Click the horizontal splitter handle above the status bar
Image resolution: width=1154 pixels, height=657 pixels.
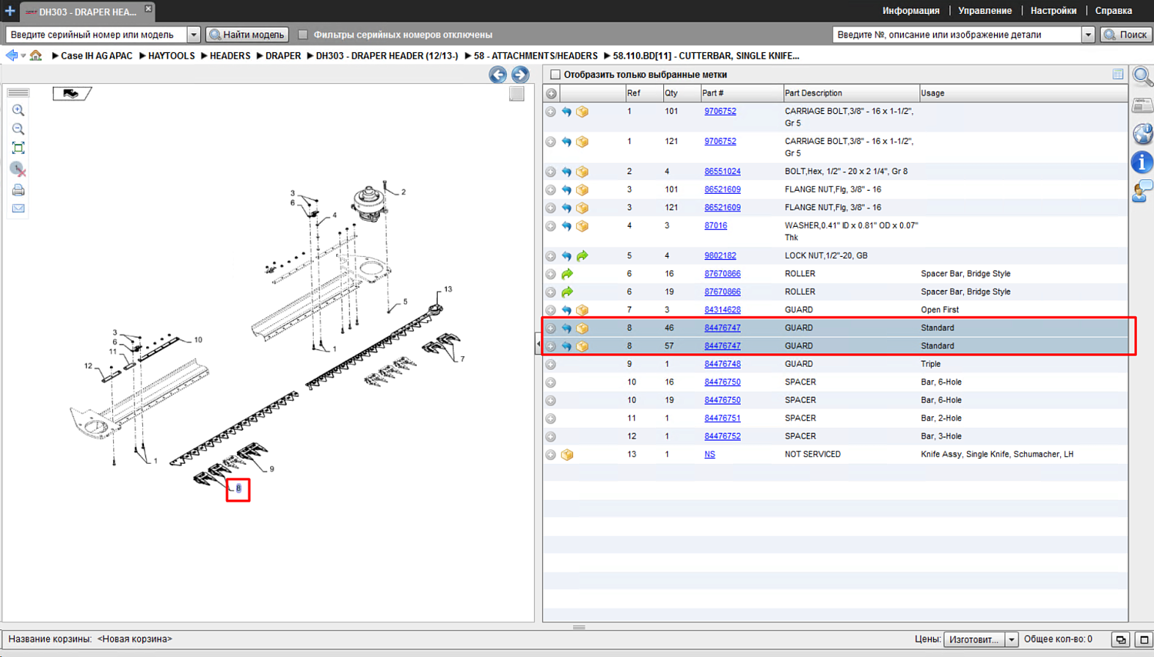(579, 627)
